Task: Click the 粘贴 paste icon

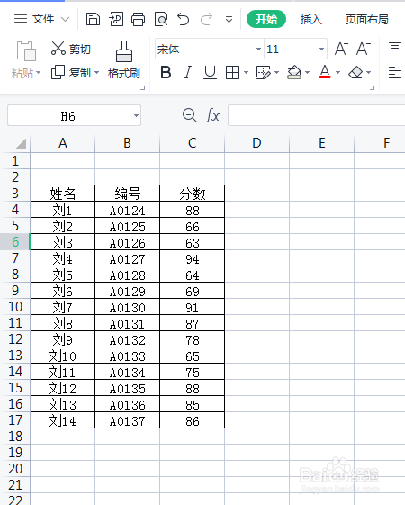Action: (26, 51)
